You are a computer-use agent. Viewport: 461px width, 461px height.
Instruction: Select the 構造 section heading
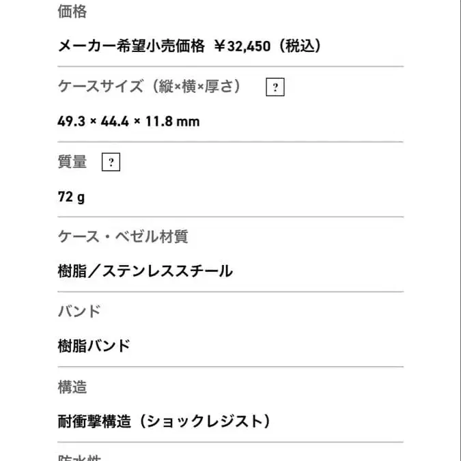point(72,387)
